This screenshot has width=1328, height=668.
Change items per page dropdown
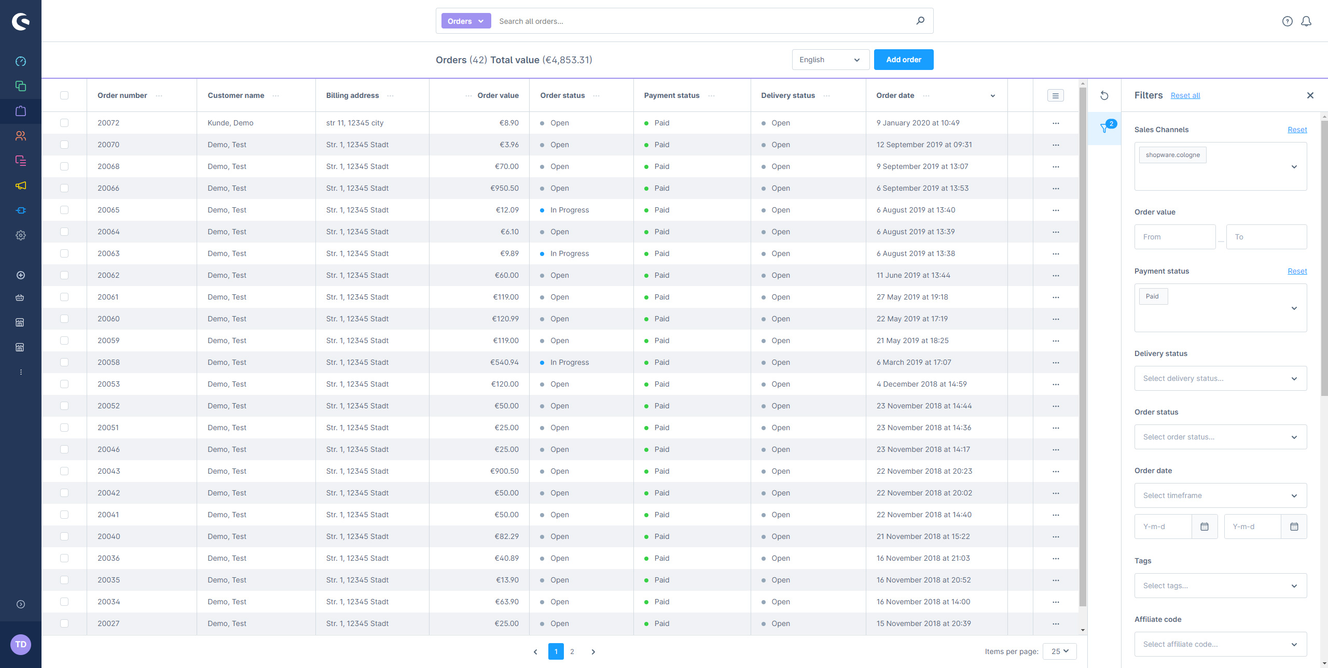click(x=1060, y=651)
